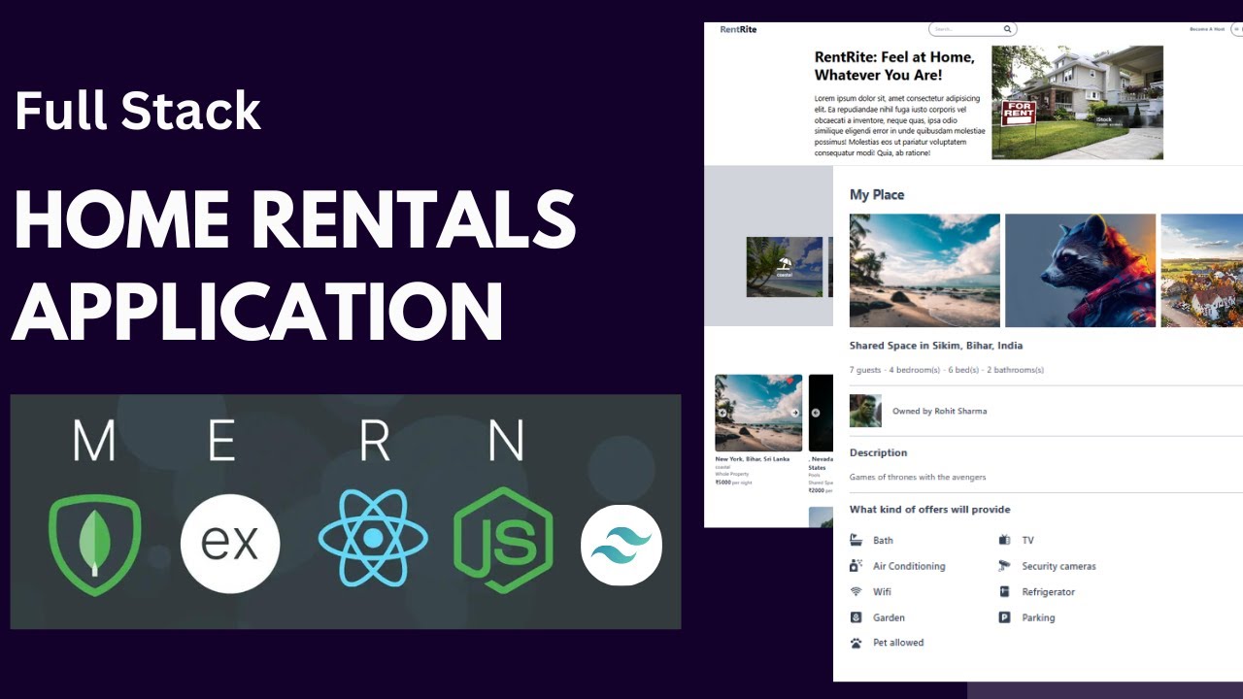The height and width of the screenshot is (699, 1243).
Task: Select the coastal category tile with palm icon
Action: point(785,267)
